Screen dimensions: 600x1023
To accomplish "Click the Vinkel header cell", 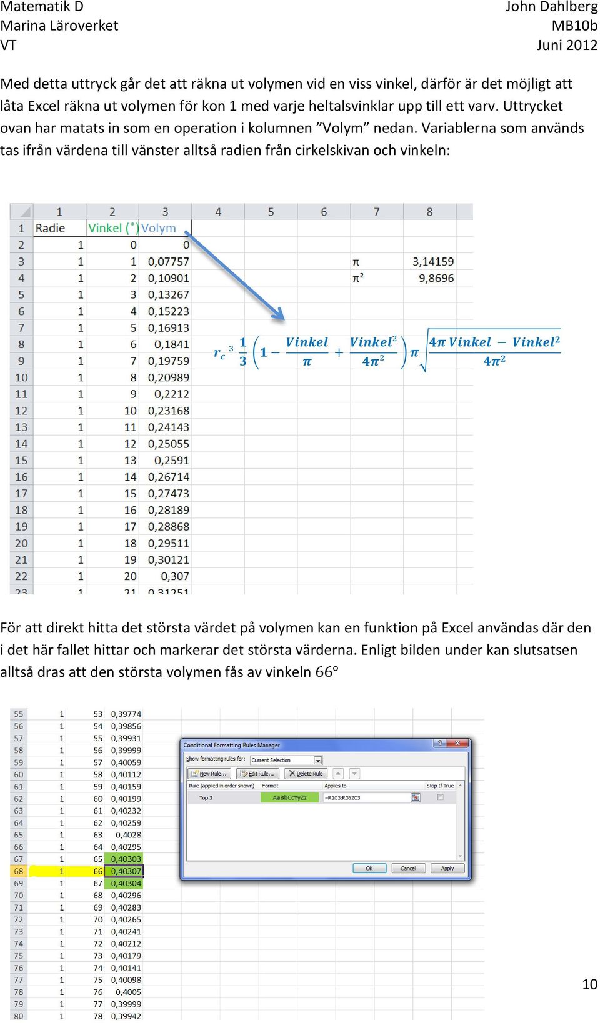I will click(x=112, y=228).
